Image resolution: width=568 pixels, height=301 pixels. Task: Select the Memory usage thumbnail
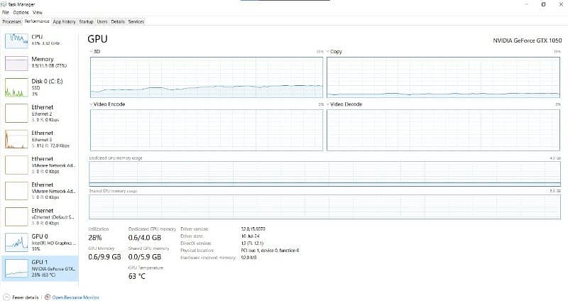click(16, 63)
